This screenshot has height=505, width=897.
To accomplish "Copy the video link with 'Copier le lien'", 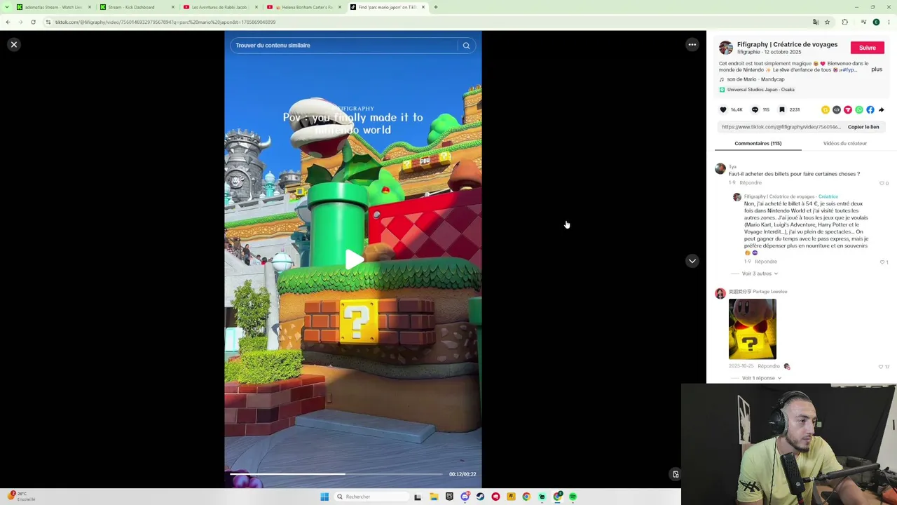I will (863, 127).
